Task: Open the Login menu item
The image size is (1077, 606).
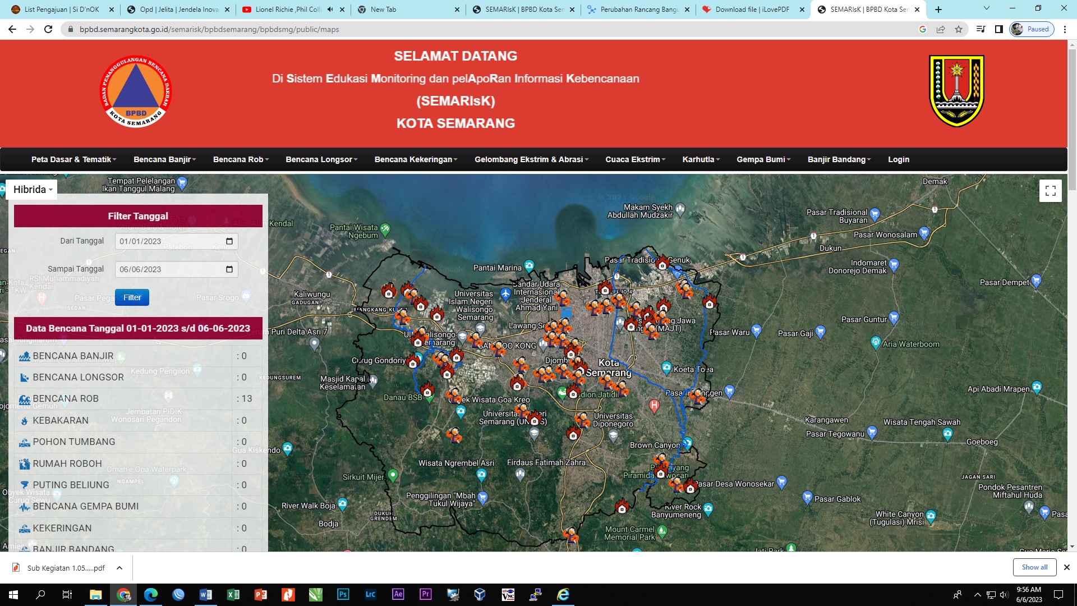Action: 898,159
